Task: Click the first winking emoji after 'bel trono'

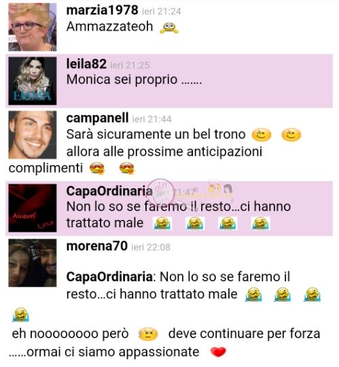Action: [262, 135]
